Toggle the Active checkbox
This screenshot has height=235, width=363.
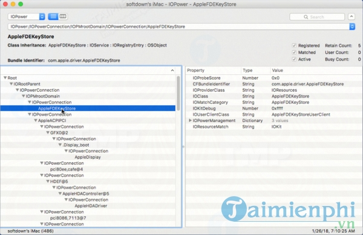(x=294, y=59)
